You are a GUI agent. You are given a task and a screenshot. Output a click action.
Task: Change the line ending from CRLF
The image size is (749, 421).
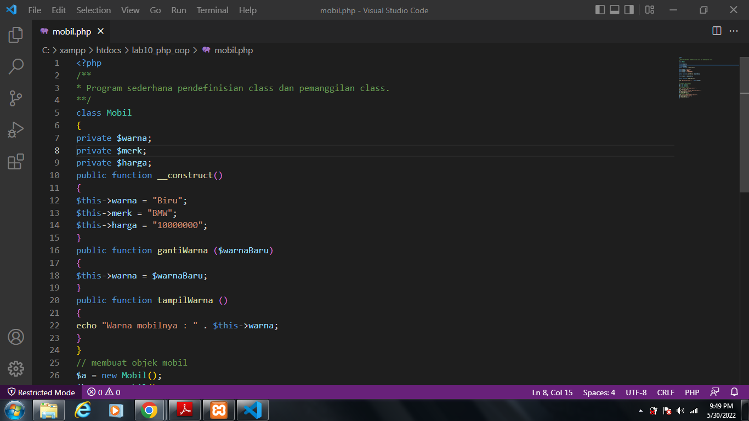coord(666,392)
